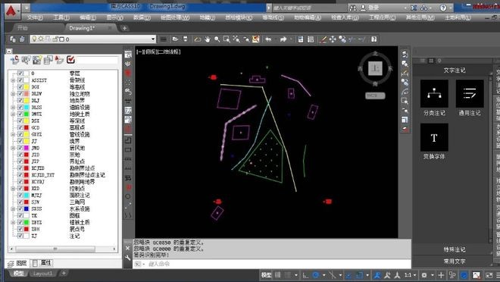Expand the DLDW layer tree node

click(x=13, y=94)
